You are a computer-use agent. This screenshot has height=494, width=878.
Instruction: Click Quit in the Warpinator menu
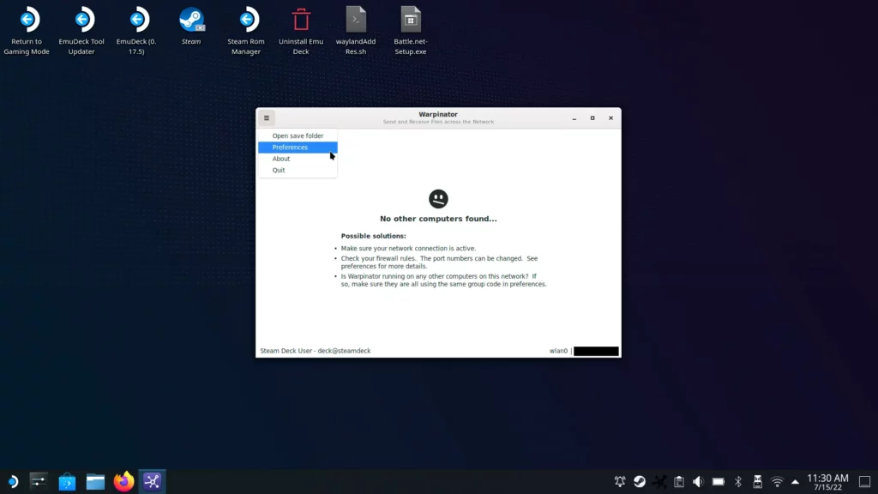[298, 171]
